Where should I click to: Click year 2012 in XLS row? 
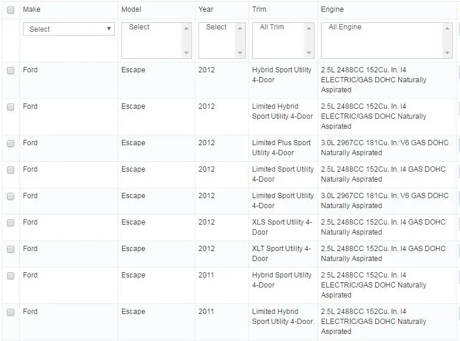[x=207, y=222]
